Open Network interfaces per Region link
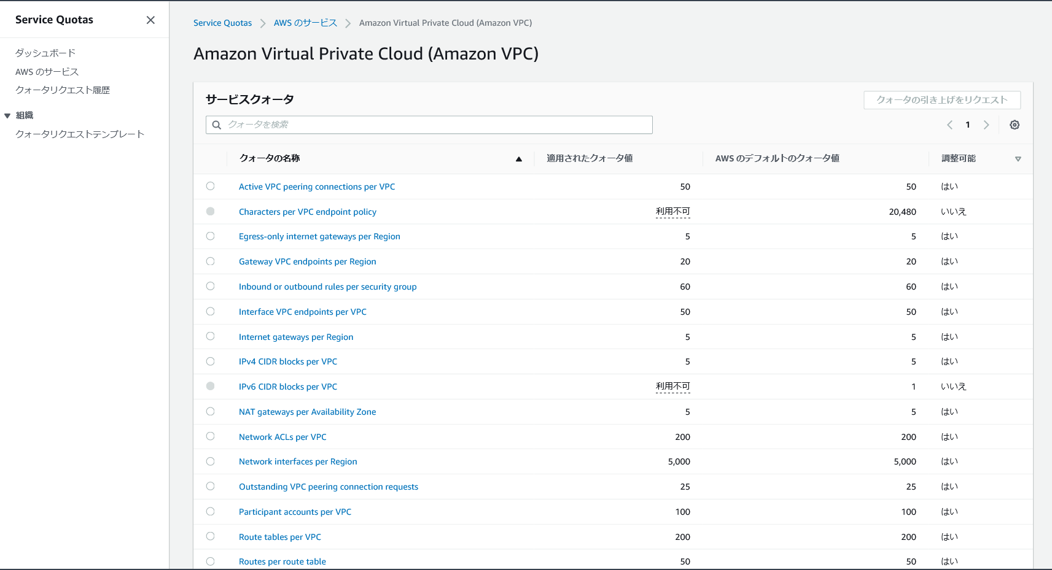 [298, 461]
